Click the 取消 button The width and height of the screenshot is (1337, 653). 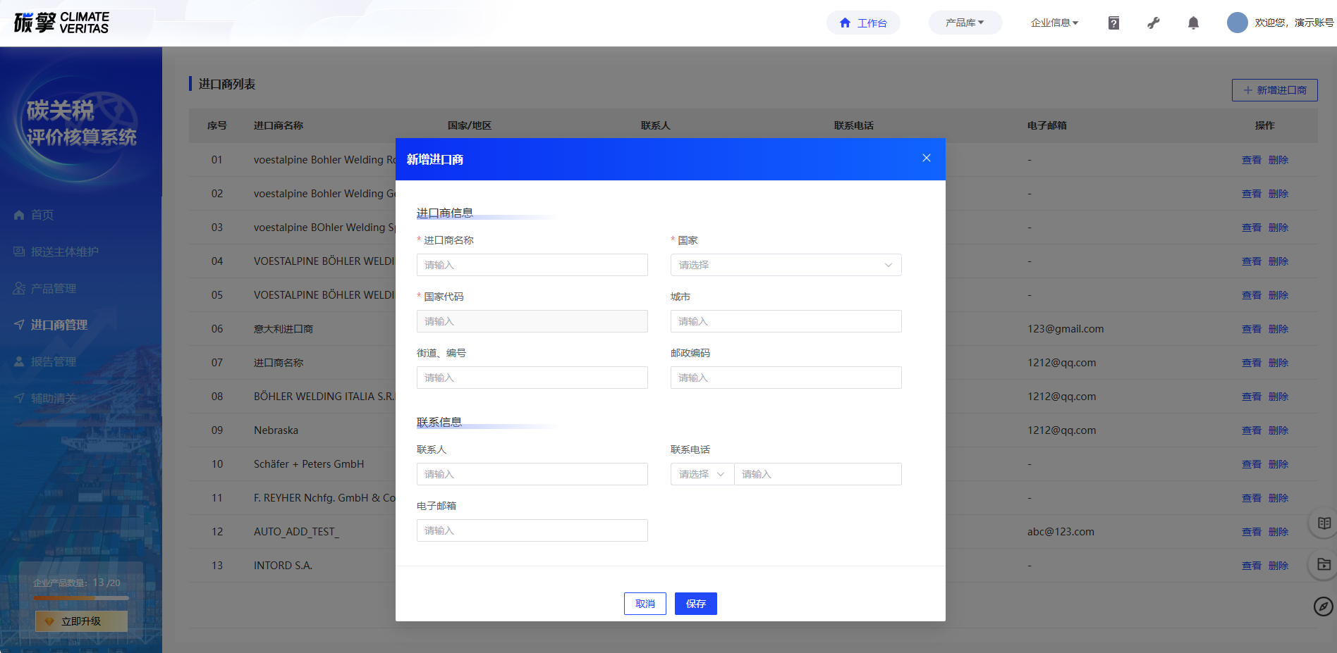pyautogui.click(x=645, y=604)
